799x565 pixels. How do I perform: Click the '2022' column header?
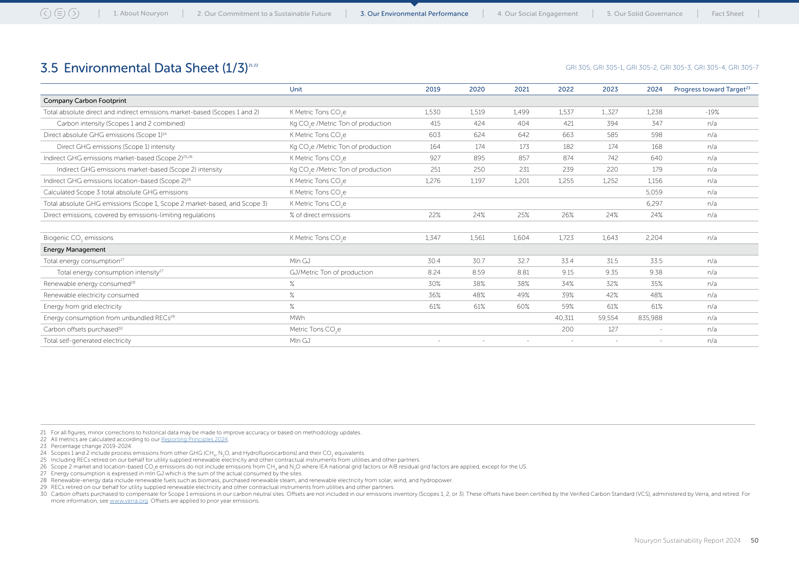(566, 89)
